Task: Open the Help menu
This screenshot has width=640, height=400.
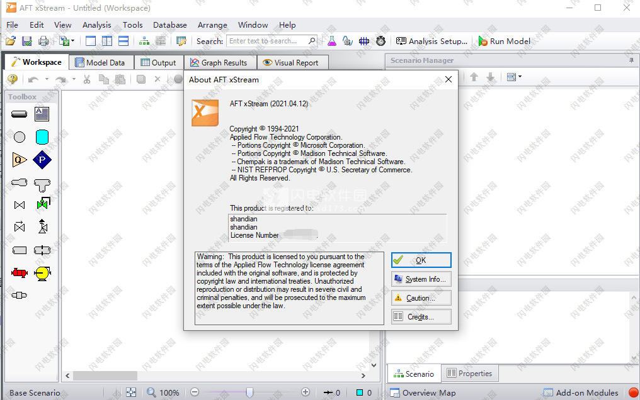Action: (287, 25)
